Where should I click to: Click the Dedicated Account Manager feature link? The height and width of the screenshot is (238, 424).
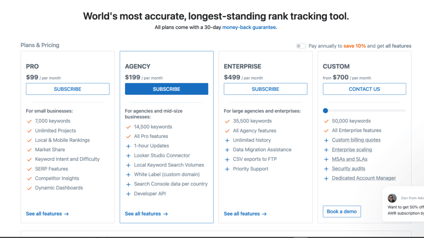[x=364, y=178]
